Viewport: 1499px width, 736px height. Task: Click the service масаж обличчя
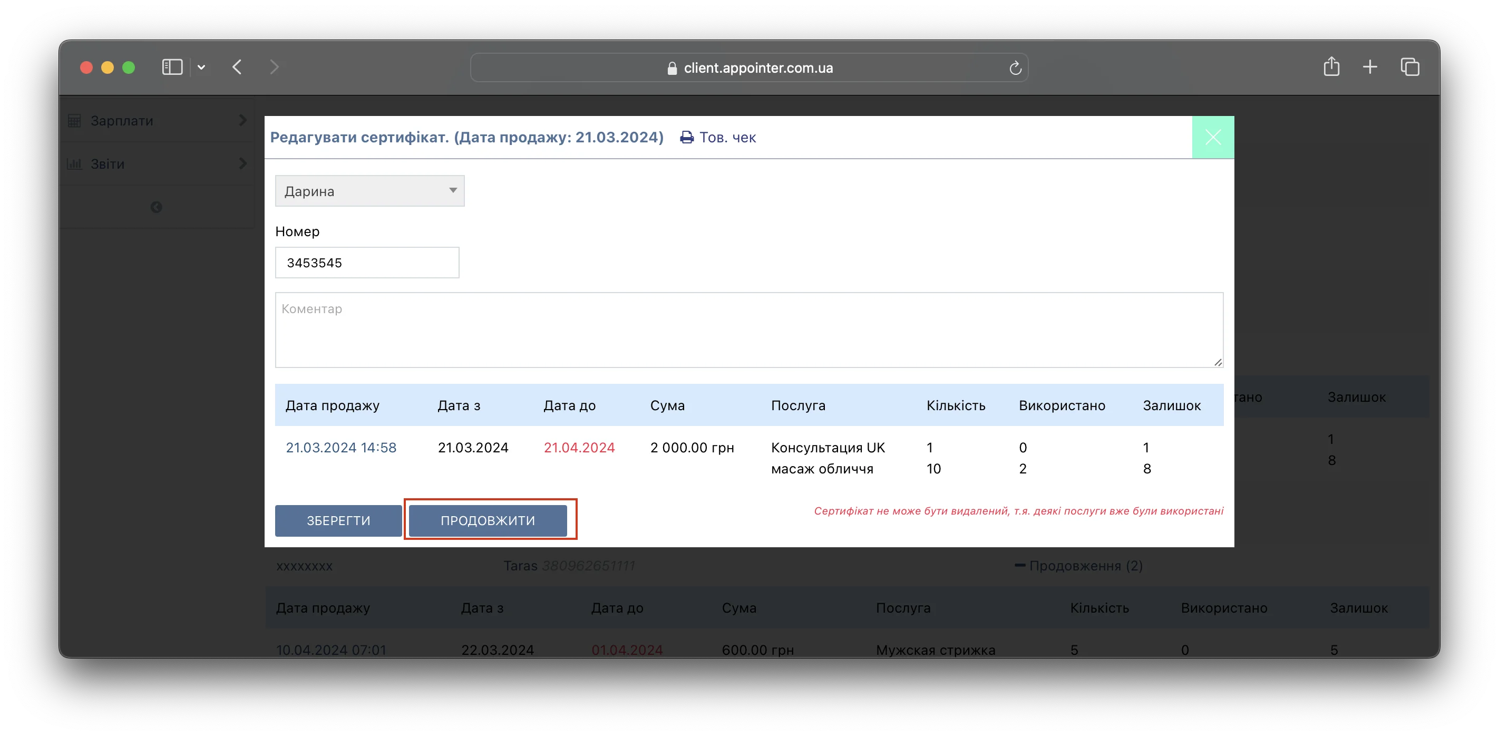[822, 469]
